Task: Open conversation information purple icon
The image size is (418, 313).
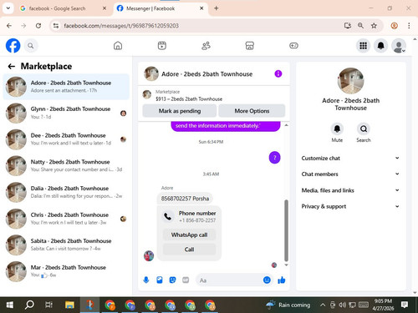Action: [278, 73]
